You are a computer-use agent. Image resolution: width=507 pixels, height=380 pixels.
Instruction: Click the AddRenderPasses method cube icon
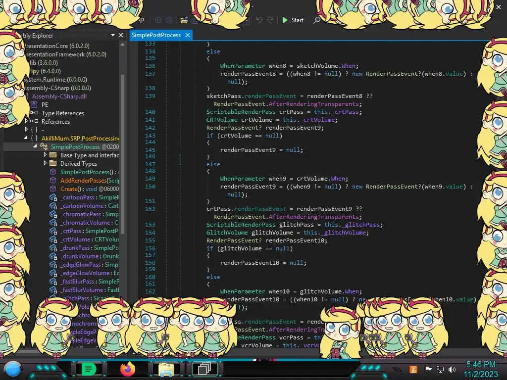(x=53, y=180)
